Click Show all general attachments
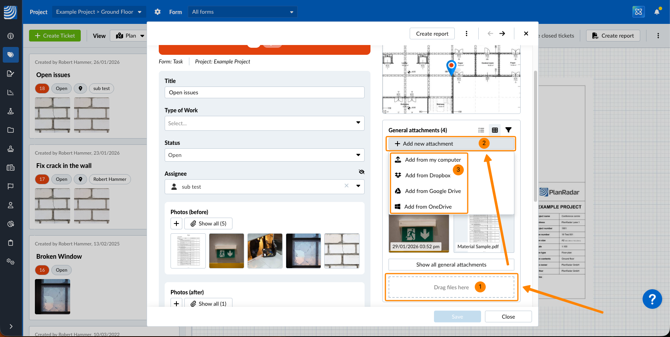Image resolution: width=670 pixels, height=337 pixels. pyautogui.click(x=451, y=265)
